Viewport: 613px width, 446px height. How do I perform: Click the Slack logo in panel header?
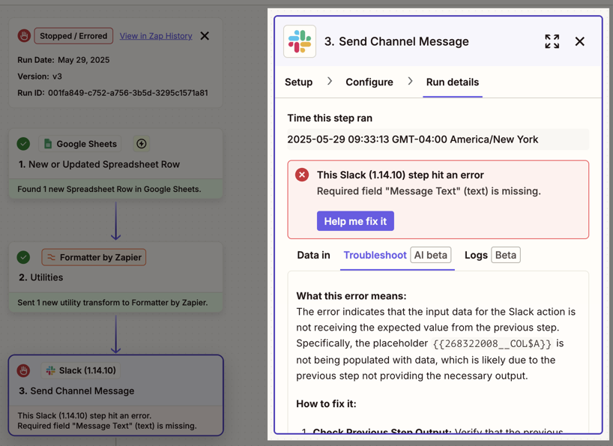[300, 42]
